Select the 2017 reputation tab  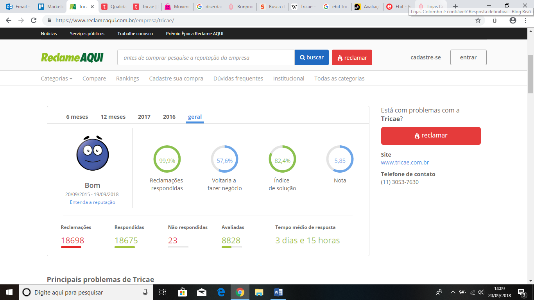point(144,117)
